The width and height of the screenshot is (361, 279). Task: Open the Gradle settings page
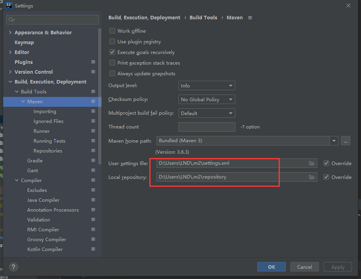click(35, 161)
